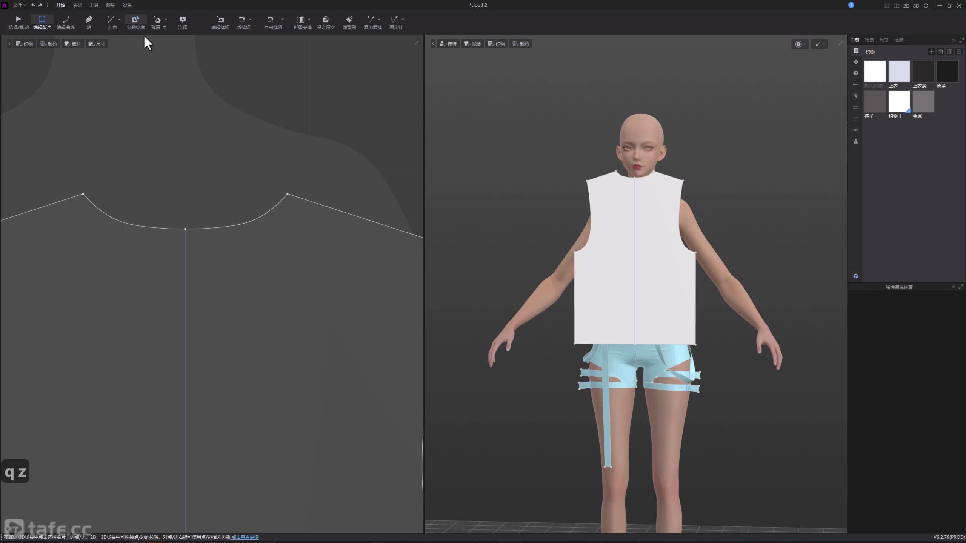Image resolution: width=966 pixels, height=543 pixels.
Task: Open the 测量 measure ribbon tab
Action: 110,5
